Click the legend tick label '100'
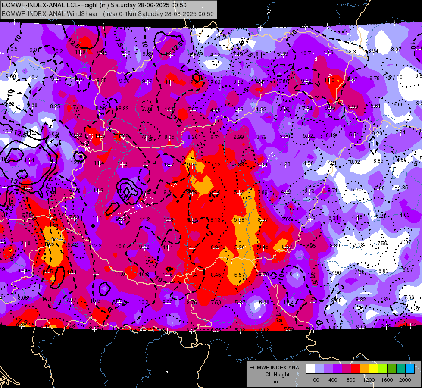The height and width of the screenshot is (388, 422). pyautogui.click(x=315, y=380)
